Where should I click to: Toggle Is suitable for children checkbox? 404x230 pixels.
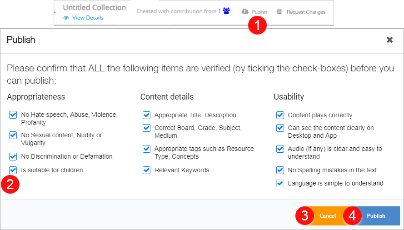[x=13, y=170]
